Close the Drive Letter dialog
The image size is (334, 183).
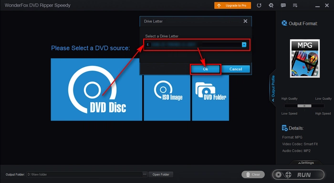coord(245,21)
